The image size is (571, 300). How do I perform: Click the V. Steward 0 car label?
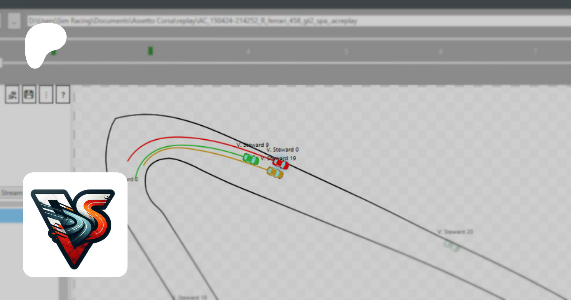(283, 150)
